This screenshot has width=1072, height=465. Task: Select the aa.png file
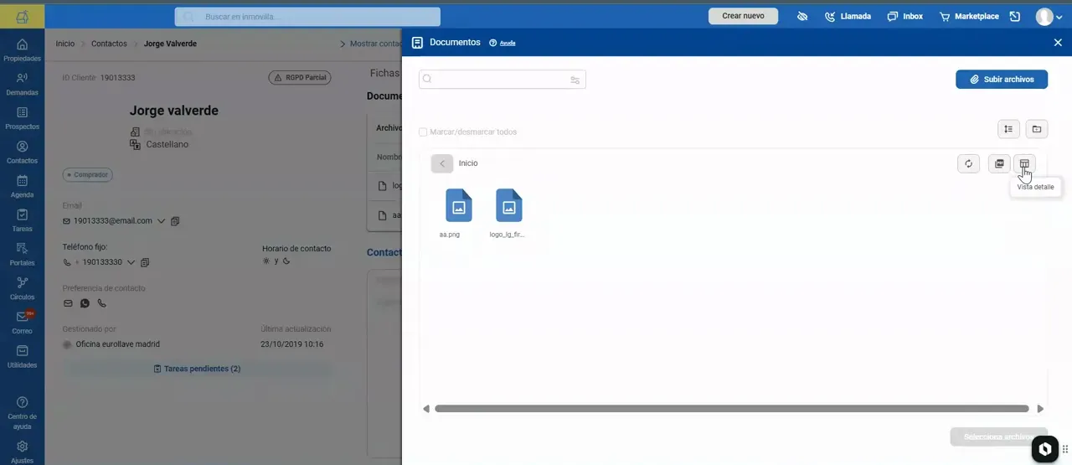point(458,213)
